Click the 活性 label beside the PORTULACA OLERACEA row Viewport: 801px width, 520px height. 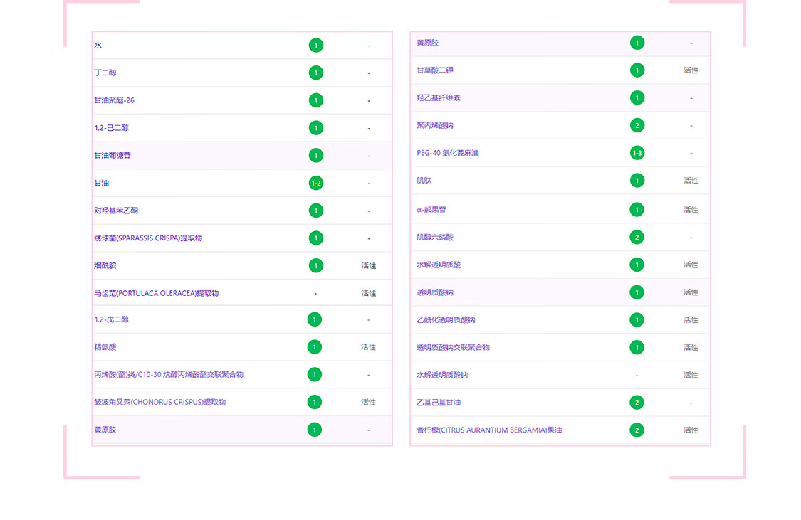tap(368, 293)
